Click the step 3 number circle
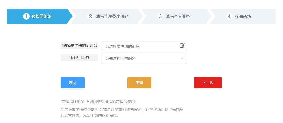Image resolution: width=283 pixels, height=123 pixels. coord(160,16)
